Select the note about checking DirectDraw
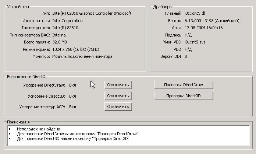This screenshot has width=256, height=154. pyautogui.click(x=78, y=134)
